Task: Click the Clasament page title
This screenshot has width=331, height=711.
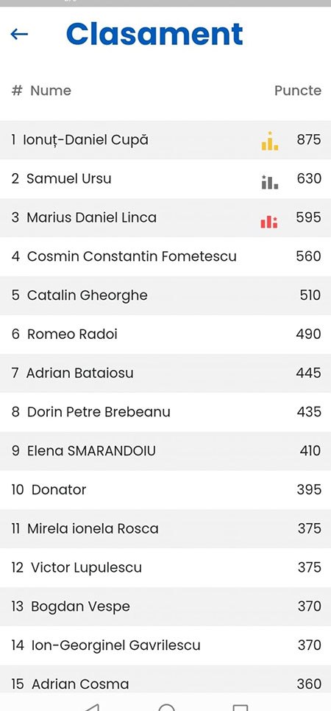Action: tap(154, 34)
